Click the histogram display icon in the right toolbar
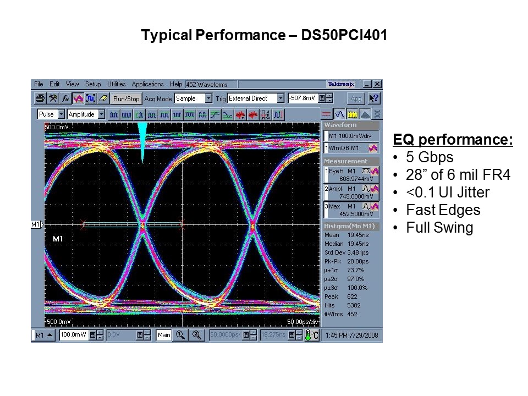528x396 pixels. point(365,114)
